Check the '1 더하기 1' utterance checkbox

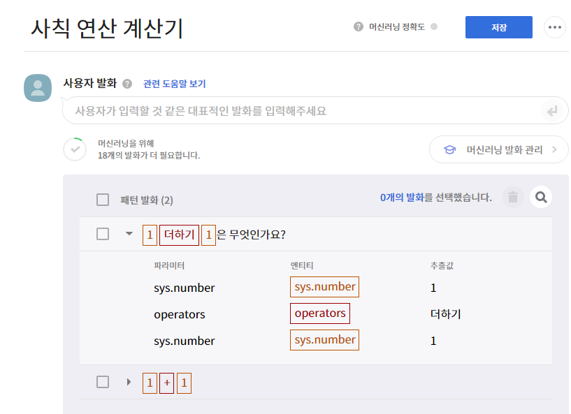(103, 234)
